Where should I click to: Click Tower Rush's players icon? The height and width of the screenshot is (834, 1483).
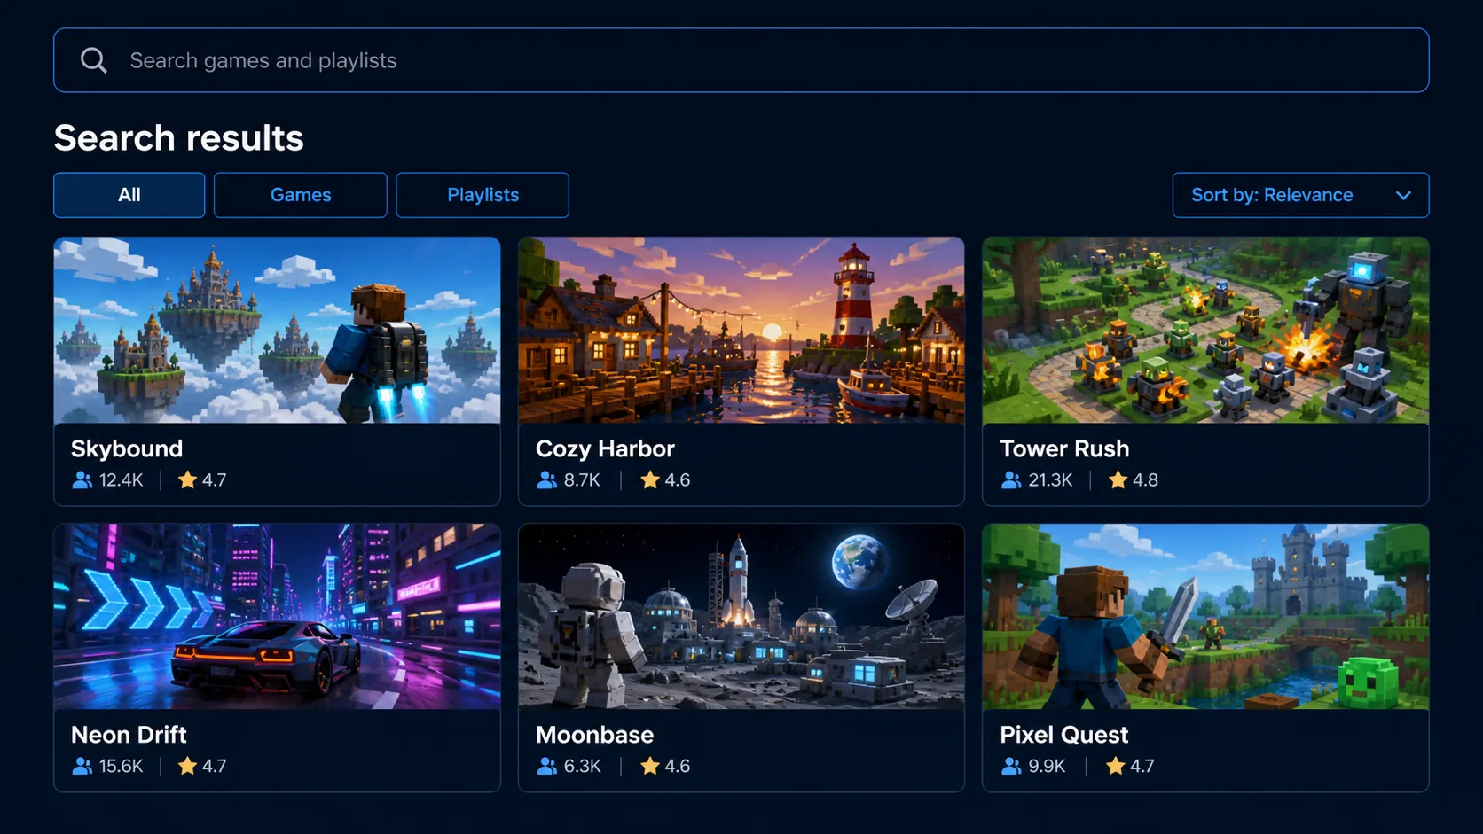tap(1011, 479)
